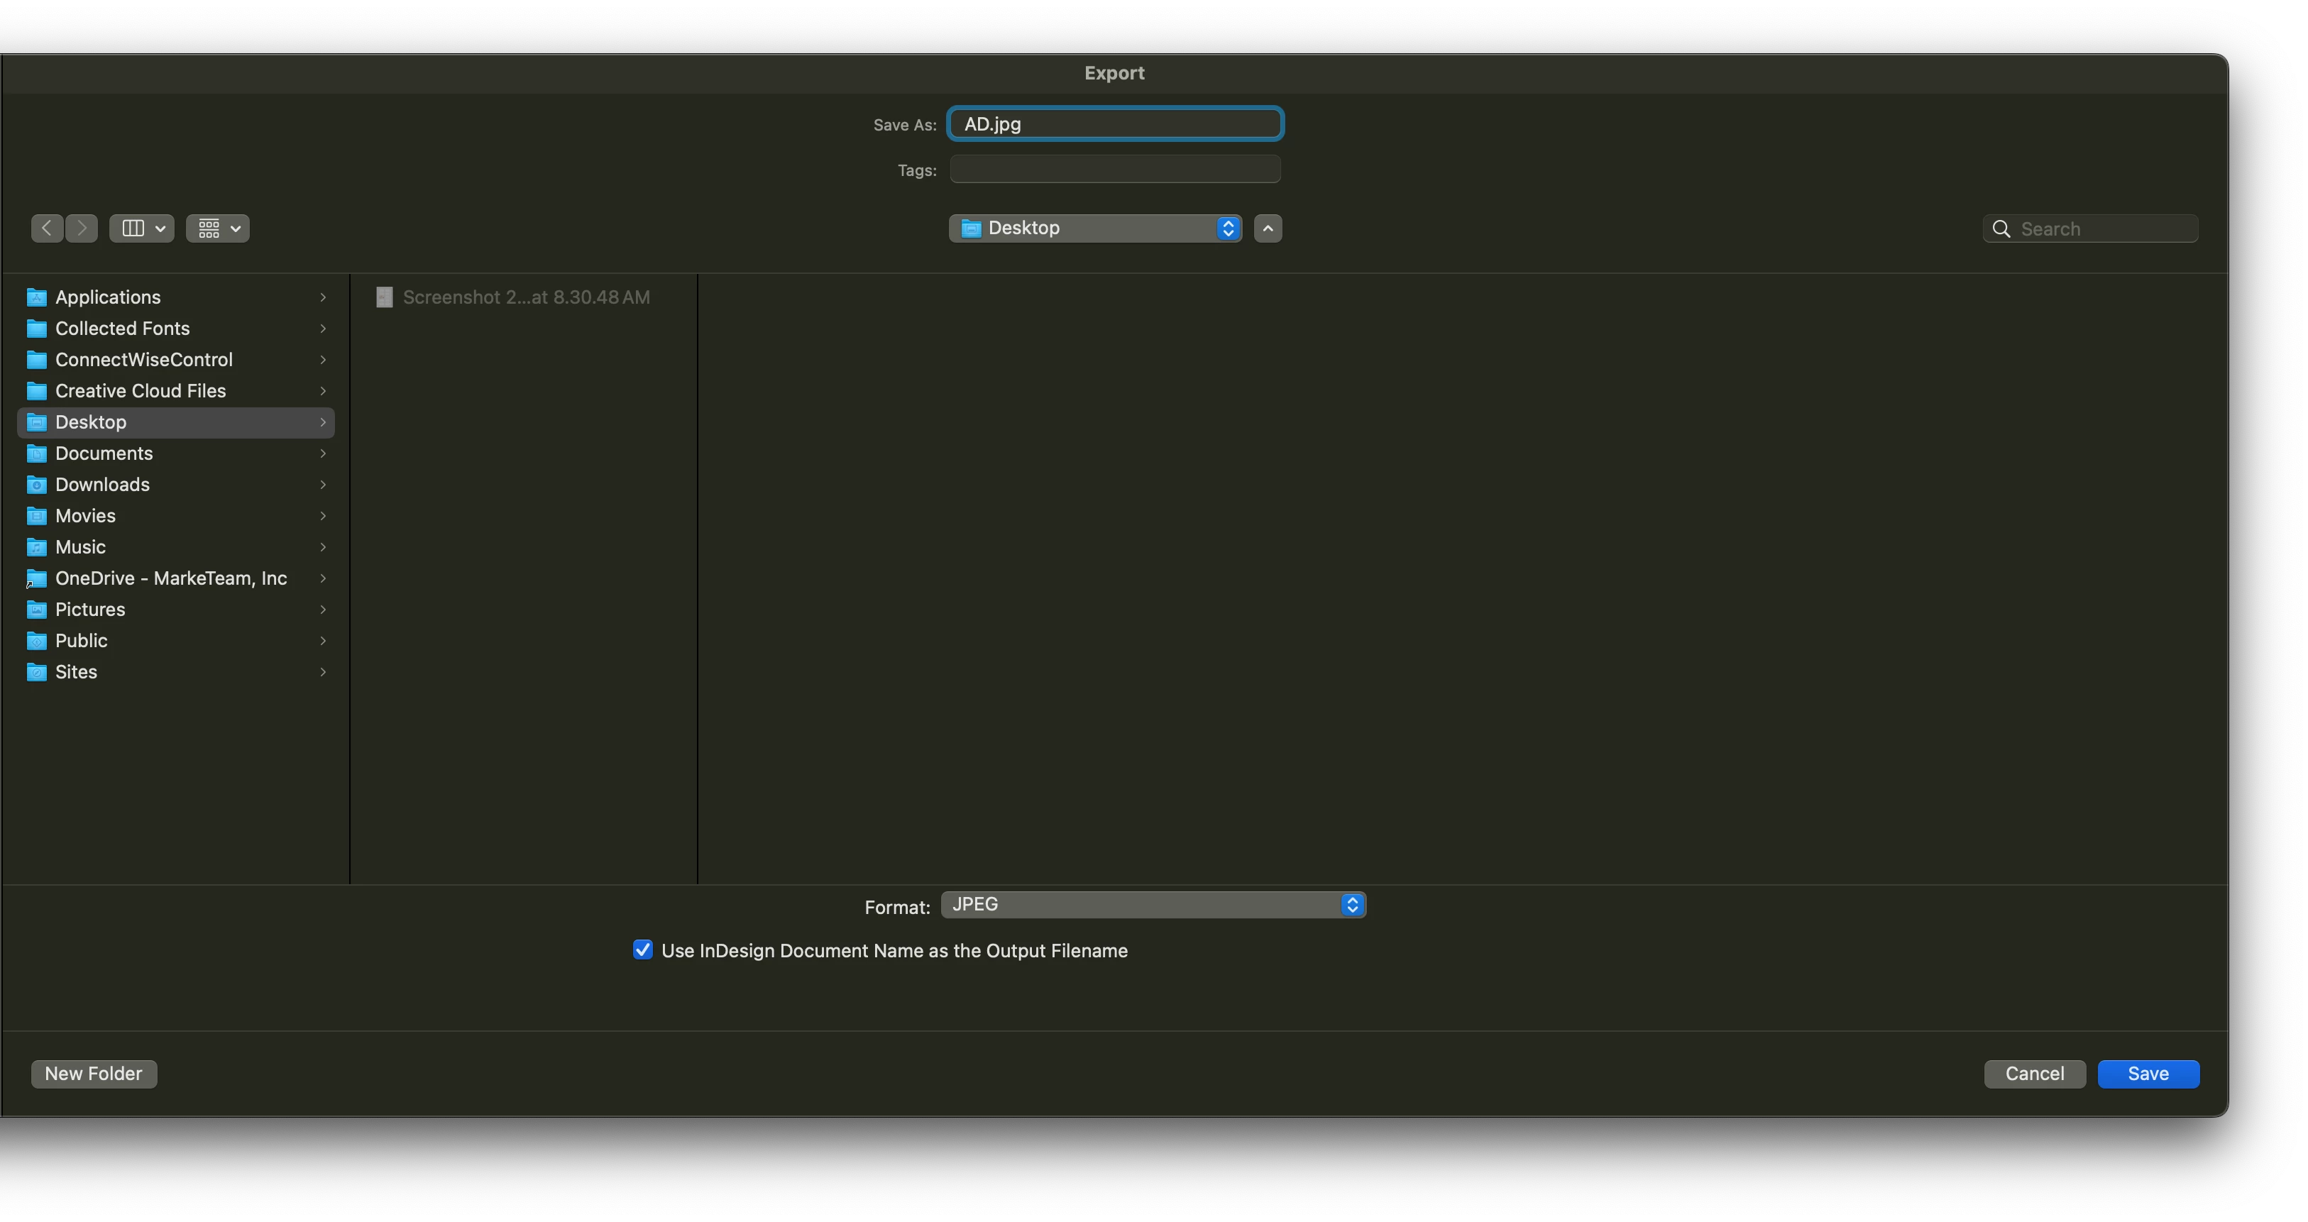Click the OneDrive - MarkeTeam folder icon
Image resolution: width=2308 pixels, height=1222 pixels.
point(37,579)
